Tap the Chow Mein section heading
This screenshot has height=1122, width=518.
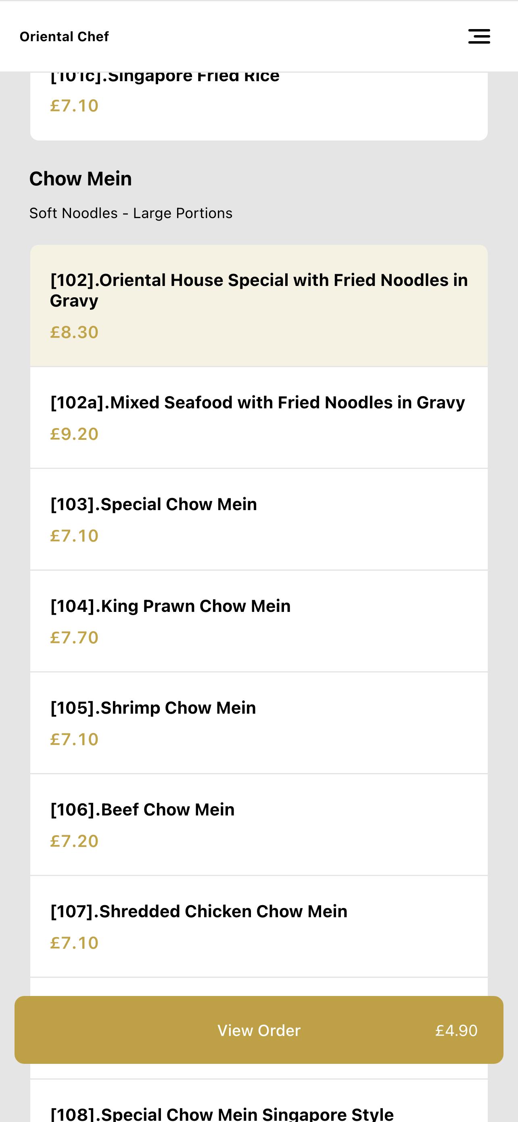[80, 179]
